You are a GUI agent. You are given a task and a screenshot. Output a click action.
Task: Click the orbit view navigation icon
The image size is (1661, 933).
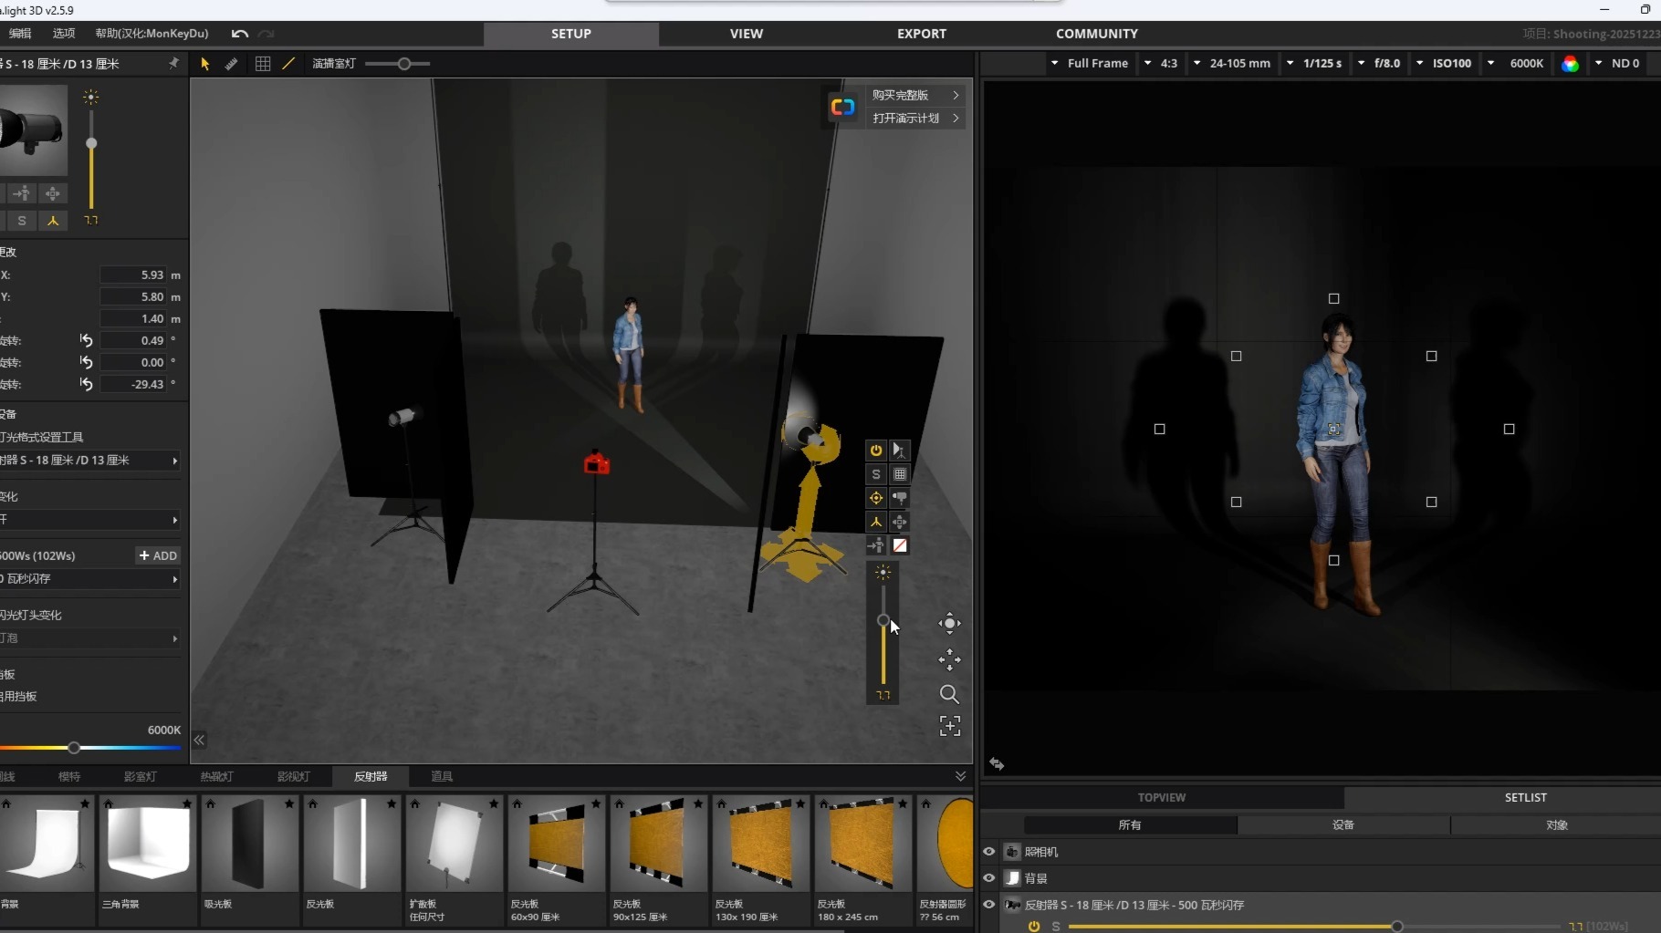(x=949, y=624)
